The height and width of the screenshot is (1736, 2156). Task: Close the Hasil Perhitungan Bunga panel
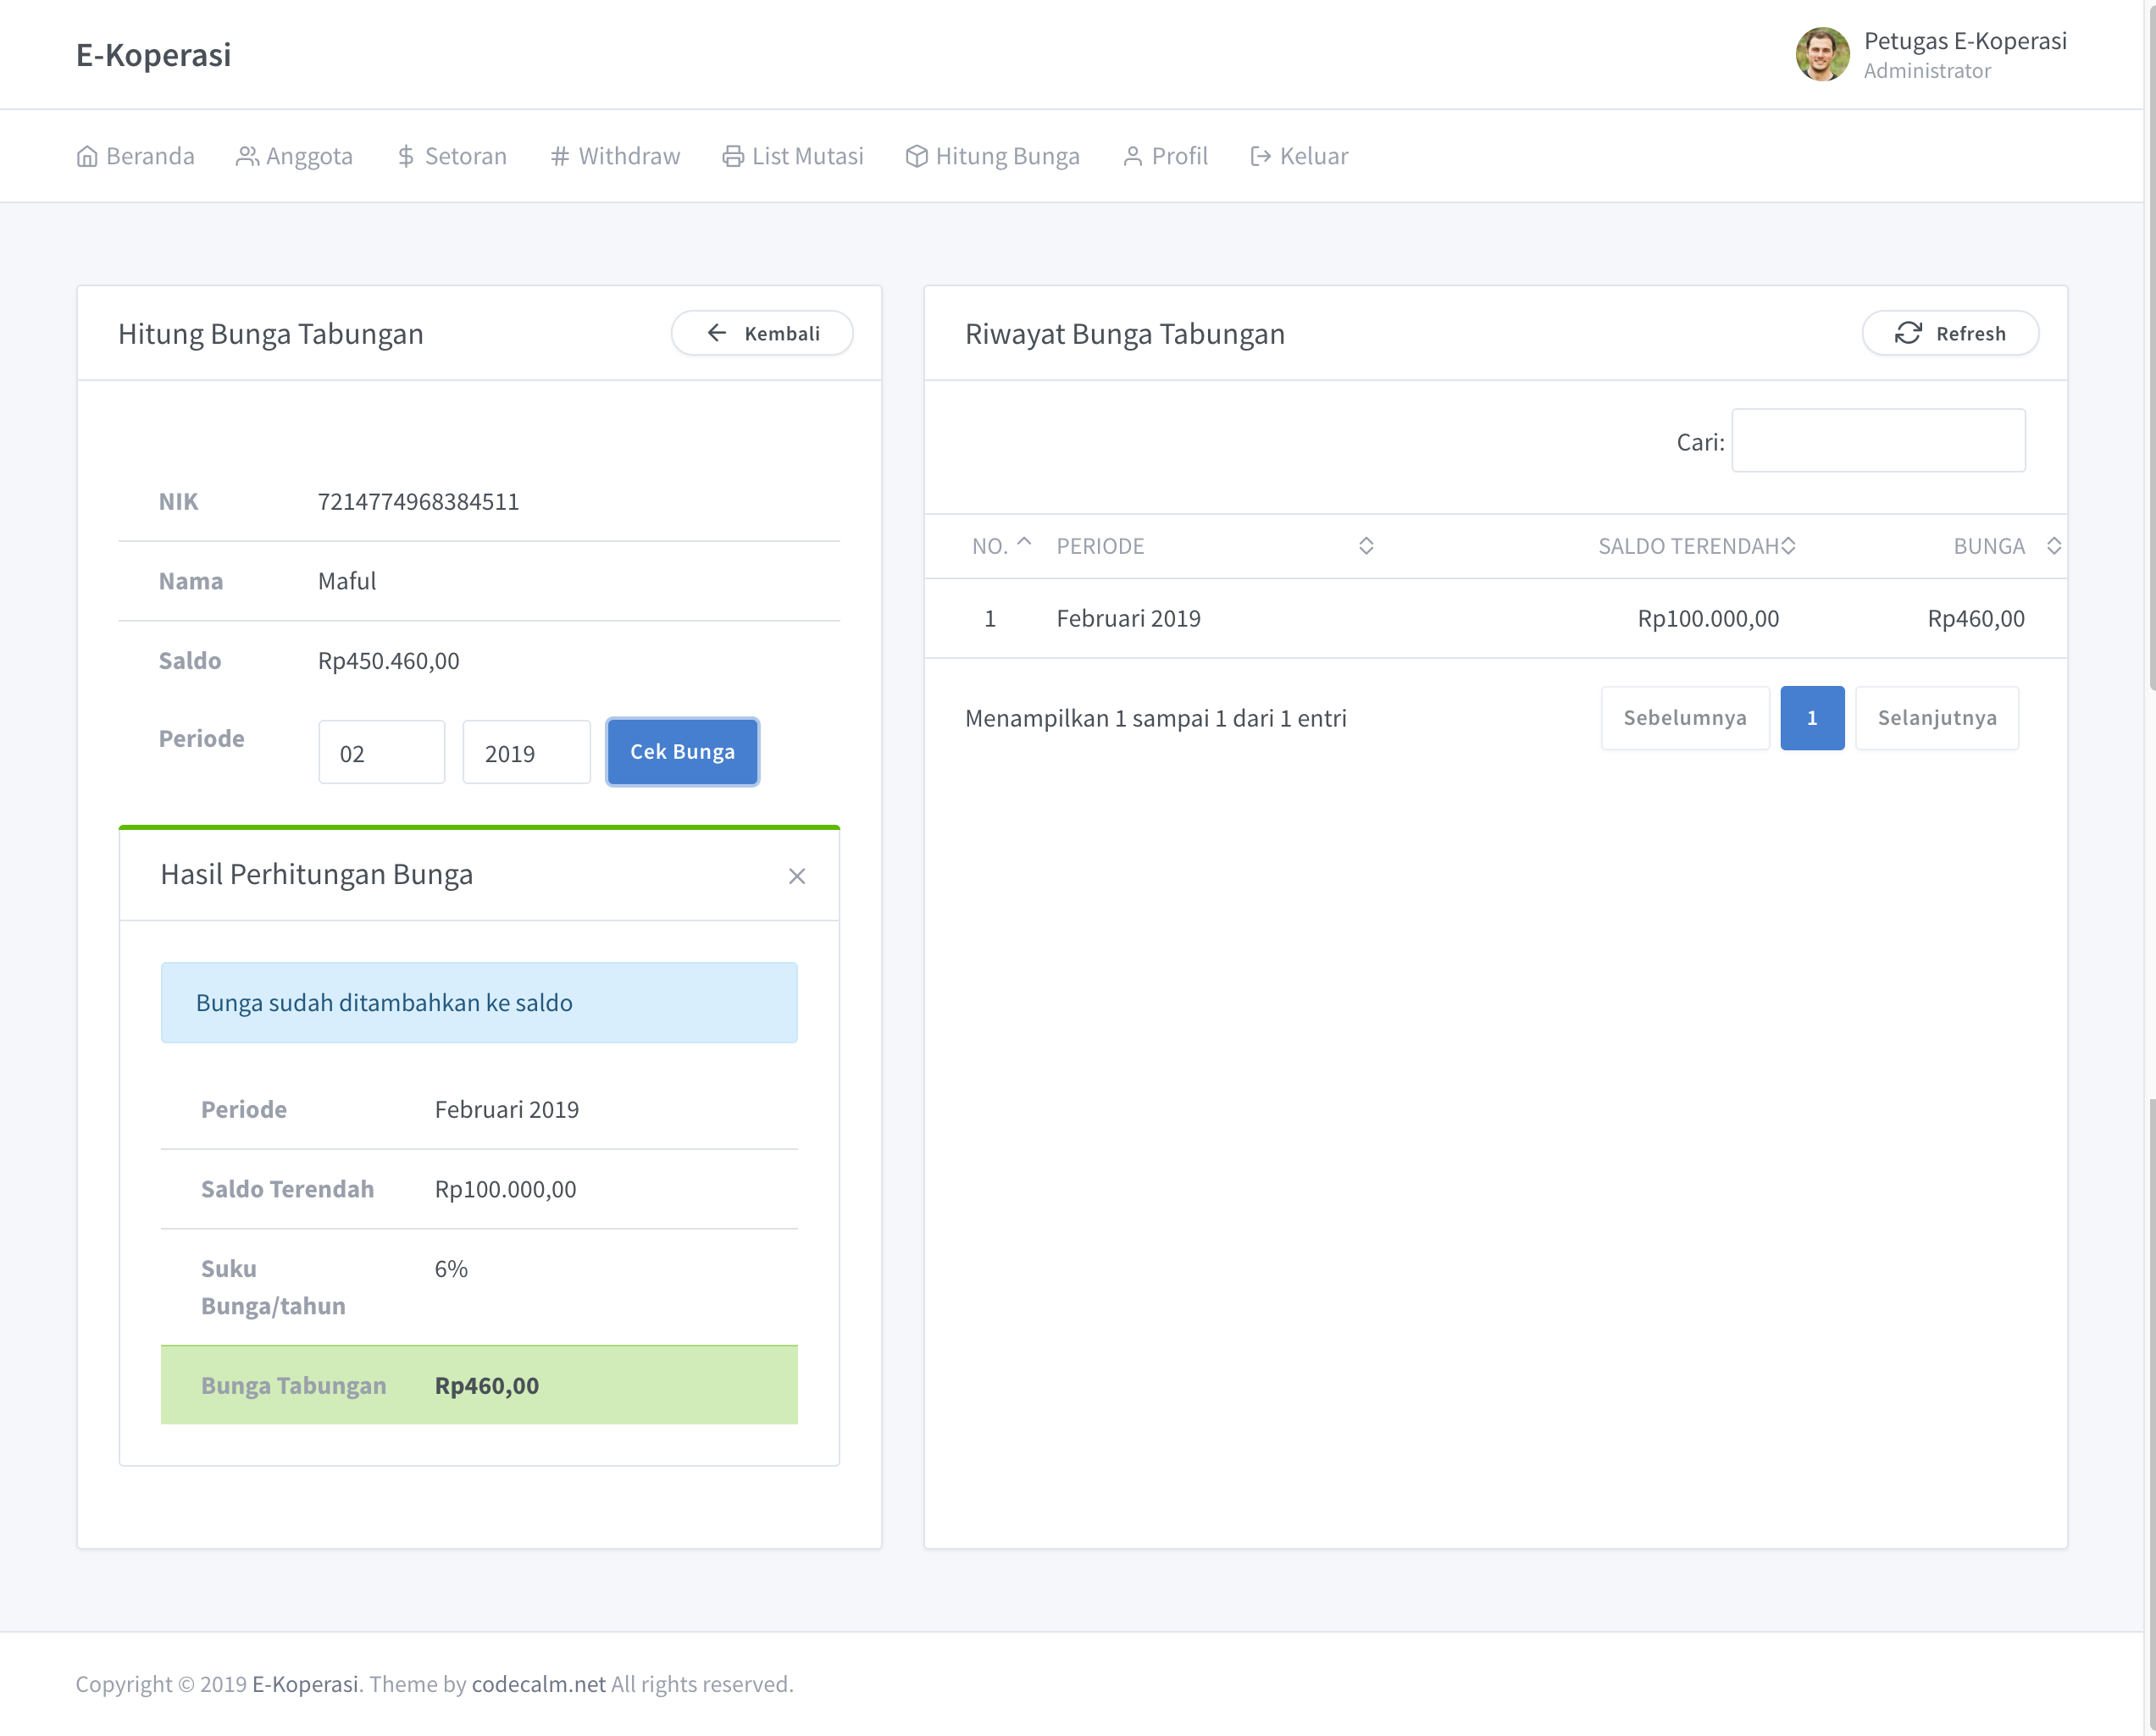coord(796,876)
